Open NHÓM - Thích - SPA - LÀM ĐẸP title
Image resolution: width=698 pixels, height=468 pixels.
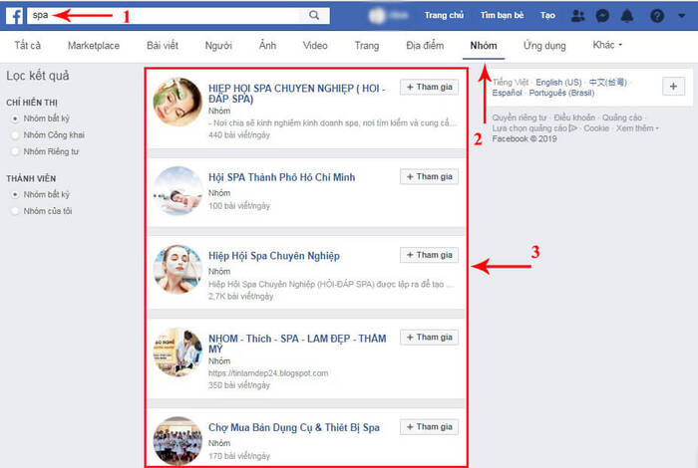[x=297, y=344]
